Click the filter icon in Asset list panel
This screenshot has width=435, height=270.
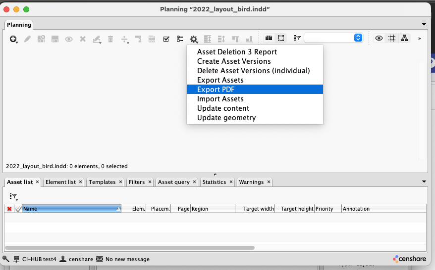(x=13, y=196)
